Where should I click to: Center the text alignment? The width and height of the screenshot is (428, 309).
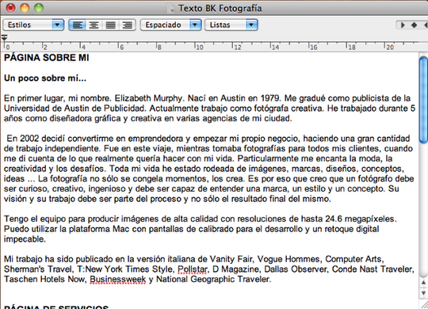(94, 25)
